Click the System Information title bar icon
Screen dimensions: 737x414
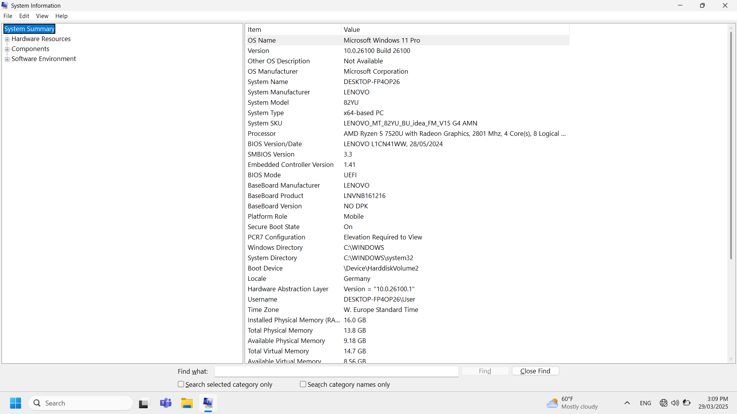(5, 5)
